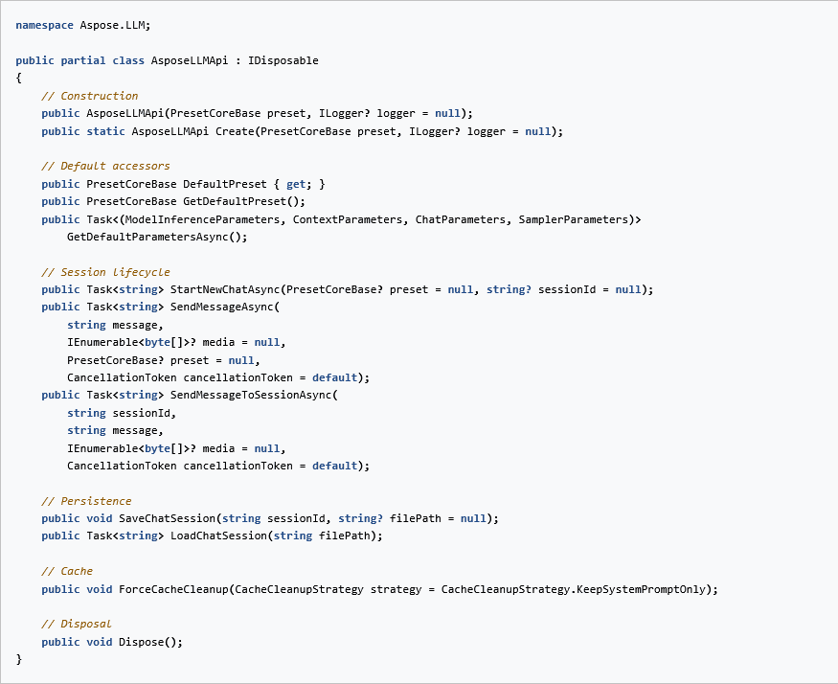Screen dimensions: 838x684
Task: Click the '// Session lifecycle' comment
Action: (105, 272)
